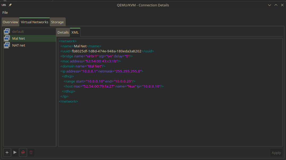Maximize the Connection Details window
The height and width of the screenshot is (160, 286).
click(x=276, y=5)
